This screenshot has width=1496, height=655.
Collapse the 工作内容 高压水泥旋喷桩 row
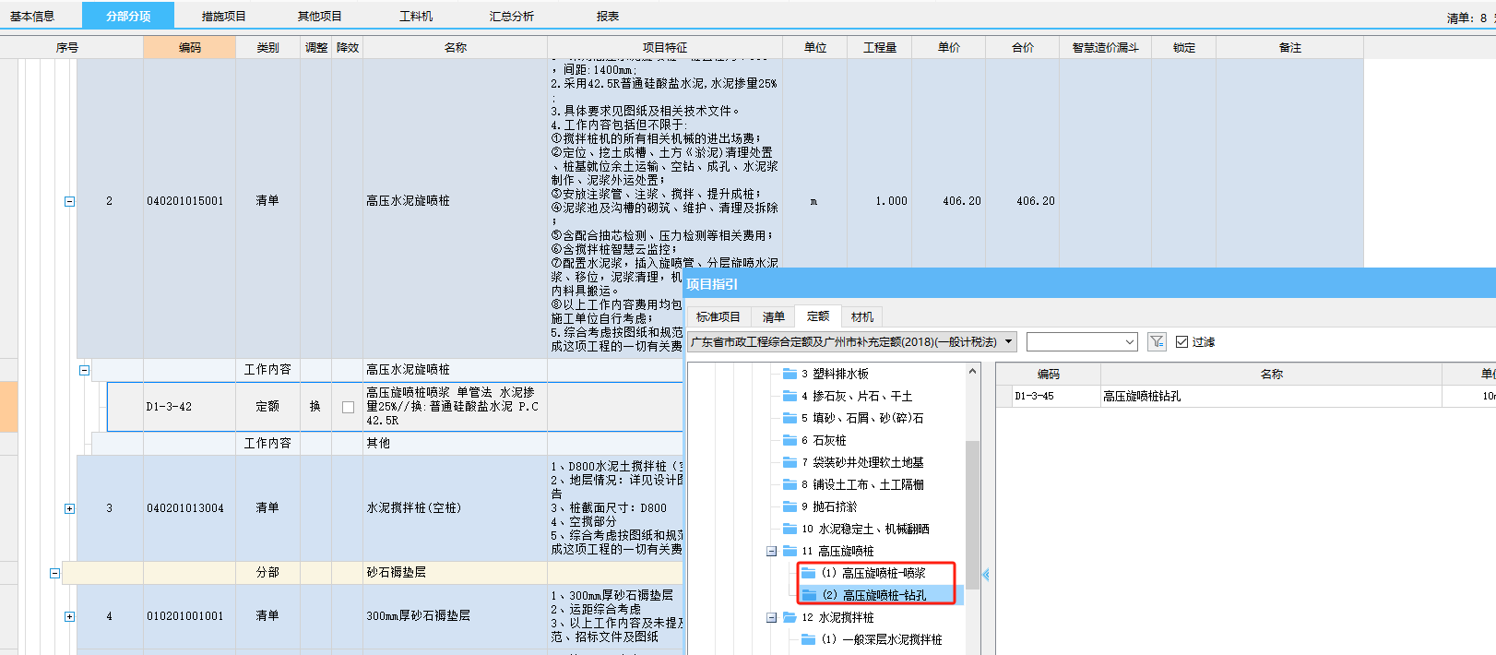pos(84,370)
